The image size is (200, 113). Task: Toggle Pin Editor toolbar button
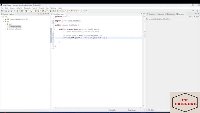[x=86, y=11]
